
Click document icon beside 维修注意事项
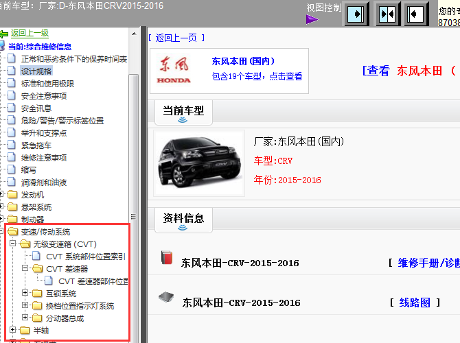coord(11,157)
